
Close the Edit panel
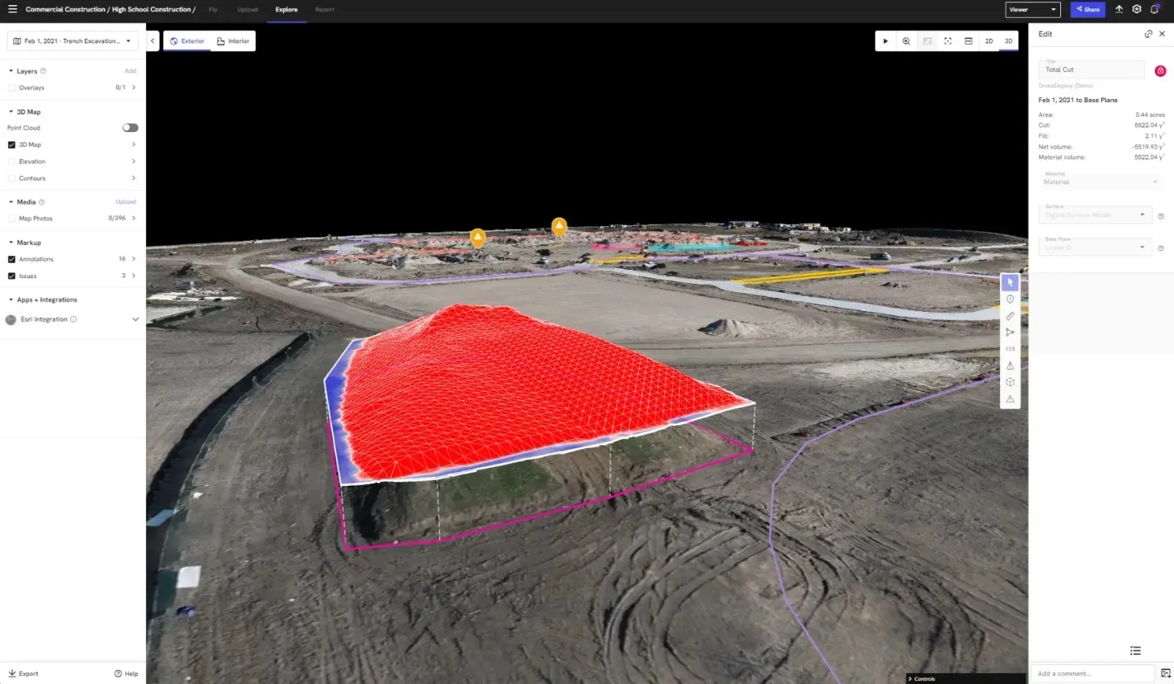(x=1162, y=34)
